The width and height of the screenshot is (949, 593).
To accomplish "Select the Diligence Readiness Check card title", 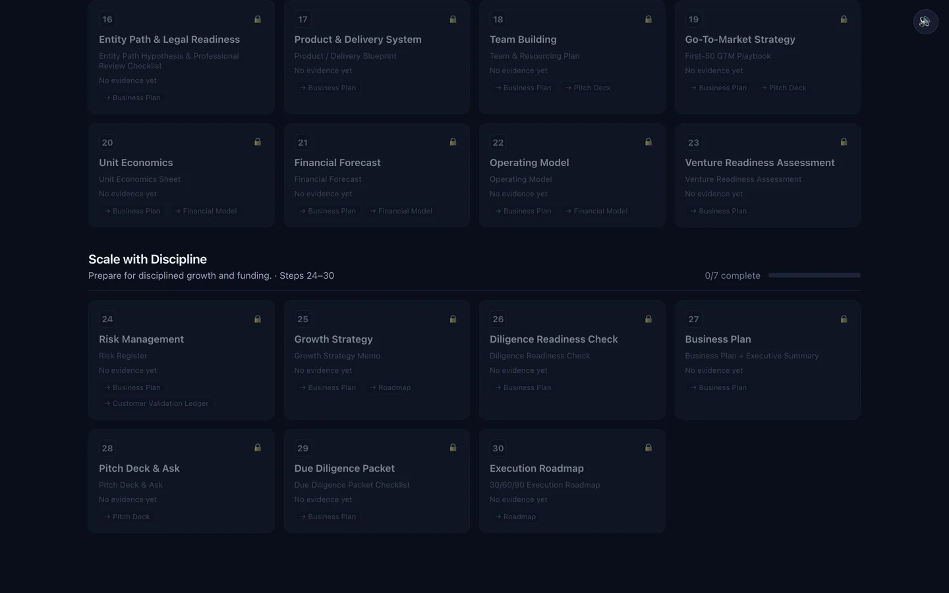I will (554, 339).
